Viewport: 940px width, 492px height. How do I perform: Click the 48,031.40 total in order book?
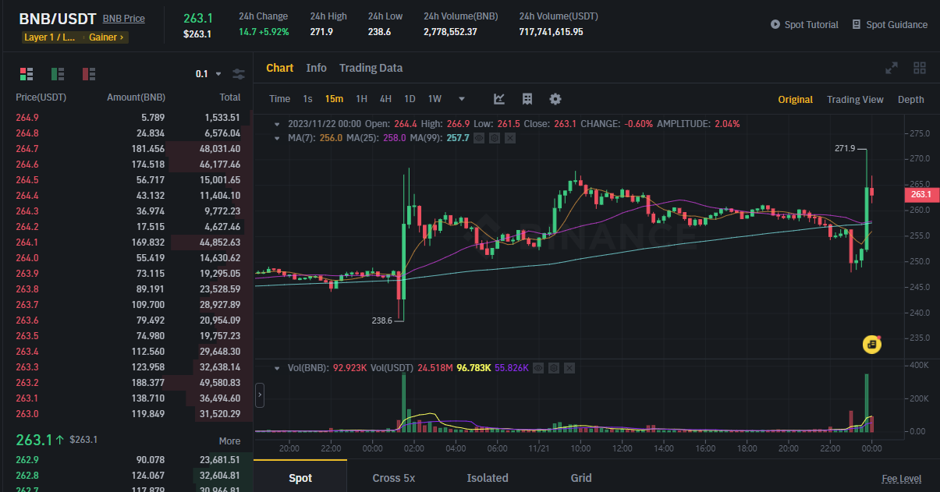[x=220, y=149]
